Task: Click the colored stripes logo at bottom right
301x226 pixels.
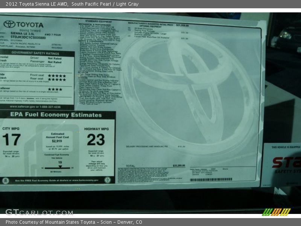Action: (276, 212)
